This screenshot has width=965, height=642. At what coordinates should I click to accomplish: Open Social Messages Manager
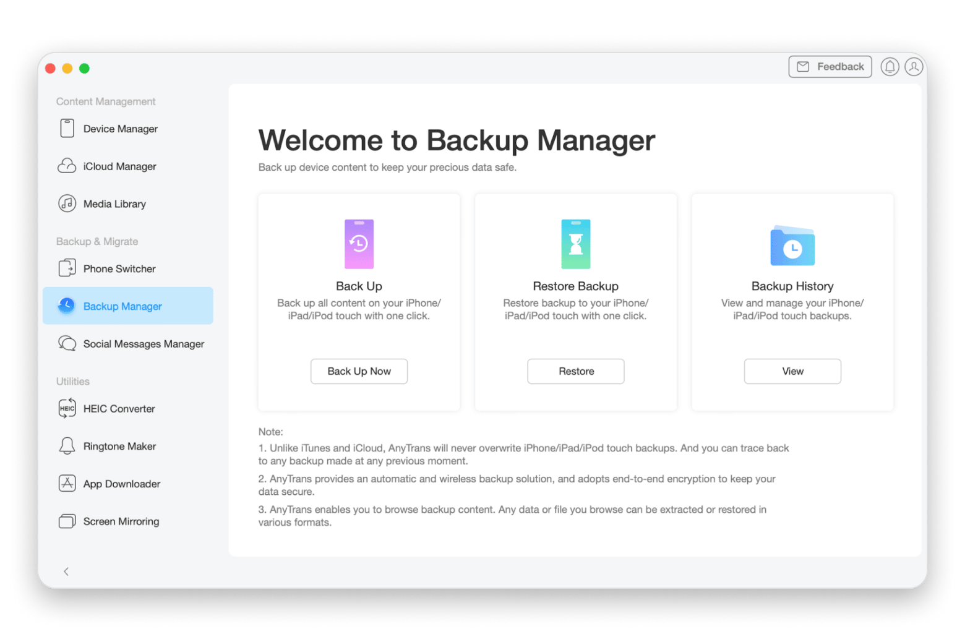(128, 344)
